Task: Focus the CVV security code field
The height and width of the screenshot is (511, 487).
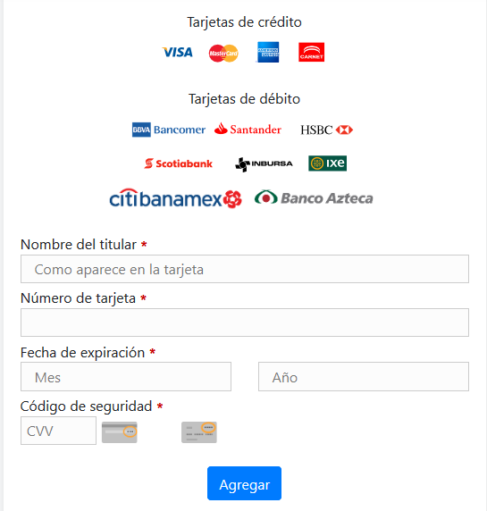Action: click(x=58, y=431)
